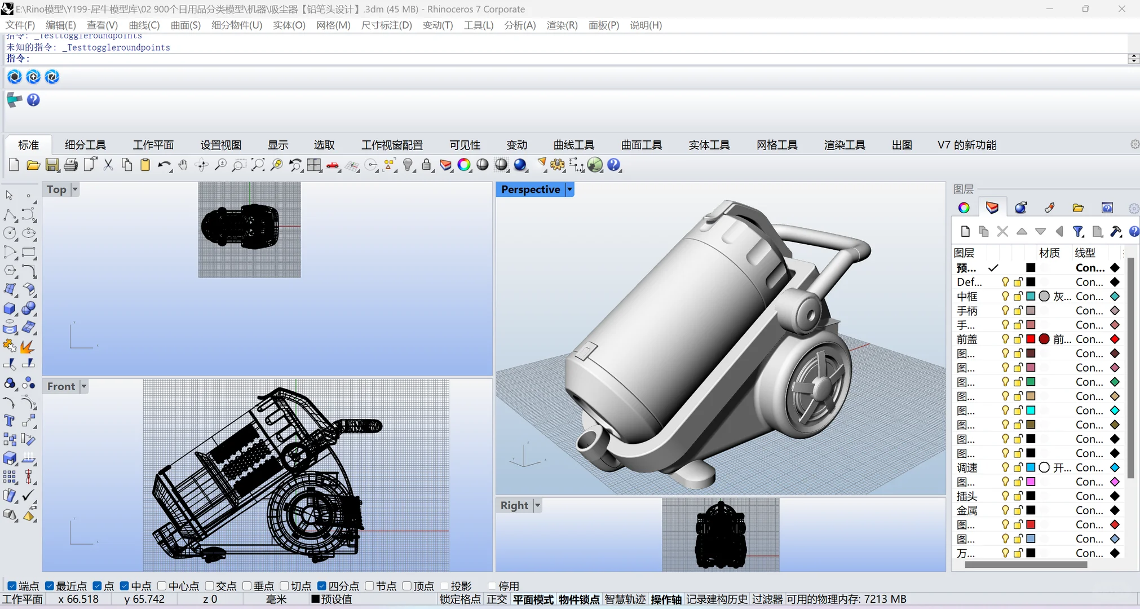
Task: Click the padlock Lock objects icon
Action: click(x=427, y=165)
